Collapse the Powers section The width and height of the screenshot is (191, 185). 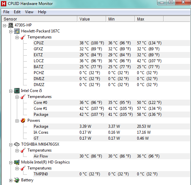[x=17, y=121]
